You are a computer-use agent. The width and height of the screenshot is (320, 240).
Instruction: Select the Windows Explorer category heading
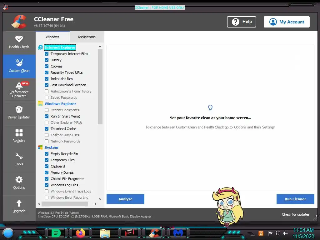(60, 104)
